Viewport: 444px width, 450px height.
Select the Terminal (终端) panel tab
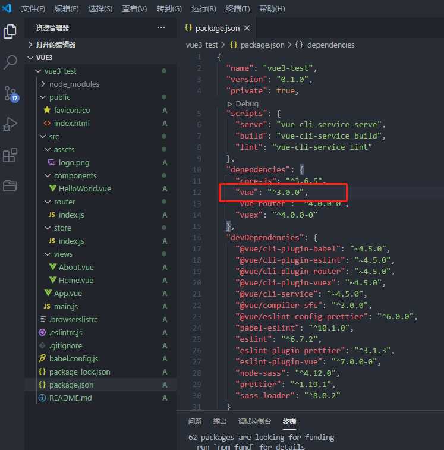pos(289,421)
